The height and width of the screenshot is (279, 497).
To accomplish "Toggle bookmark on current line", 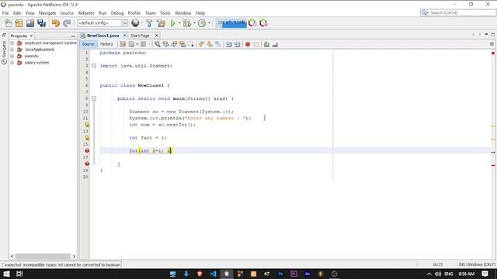I will tap(218, 45).
